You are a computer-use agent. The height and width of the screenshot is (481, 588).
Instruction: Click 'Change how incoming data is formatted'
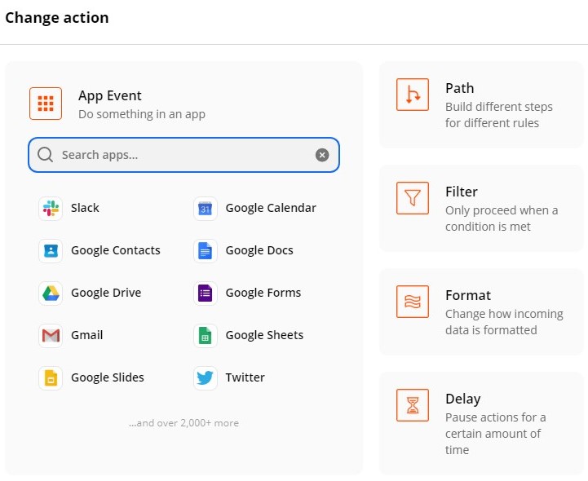click(504, 322)
